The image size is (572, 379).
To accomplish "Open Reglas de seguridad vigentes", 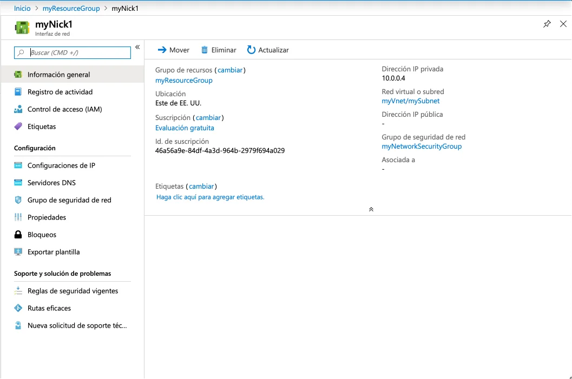I will [72, 291].
